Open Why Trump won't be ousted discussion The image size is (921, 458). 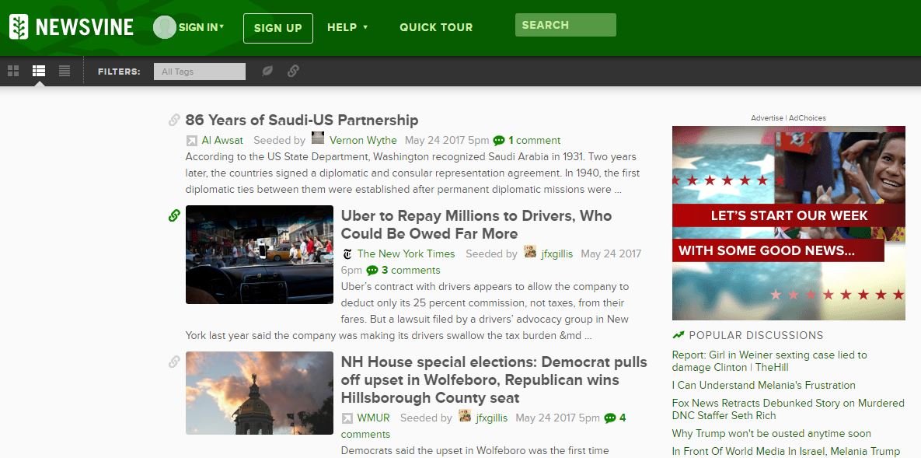pyautogui.click(x=772, y=434)
